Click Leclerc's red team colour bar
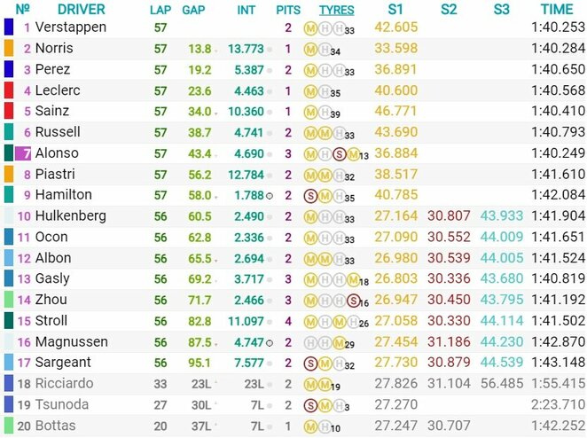The height and width of the screenshot is (438, 587). point(9,90)
